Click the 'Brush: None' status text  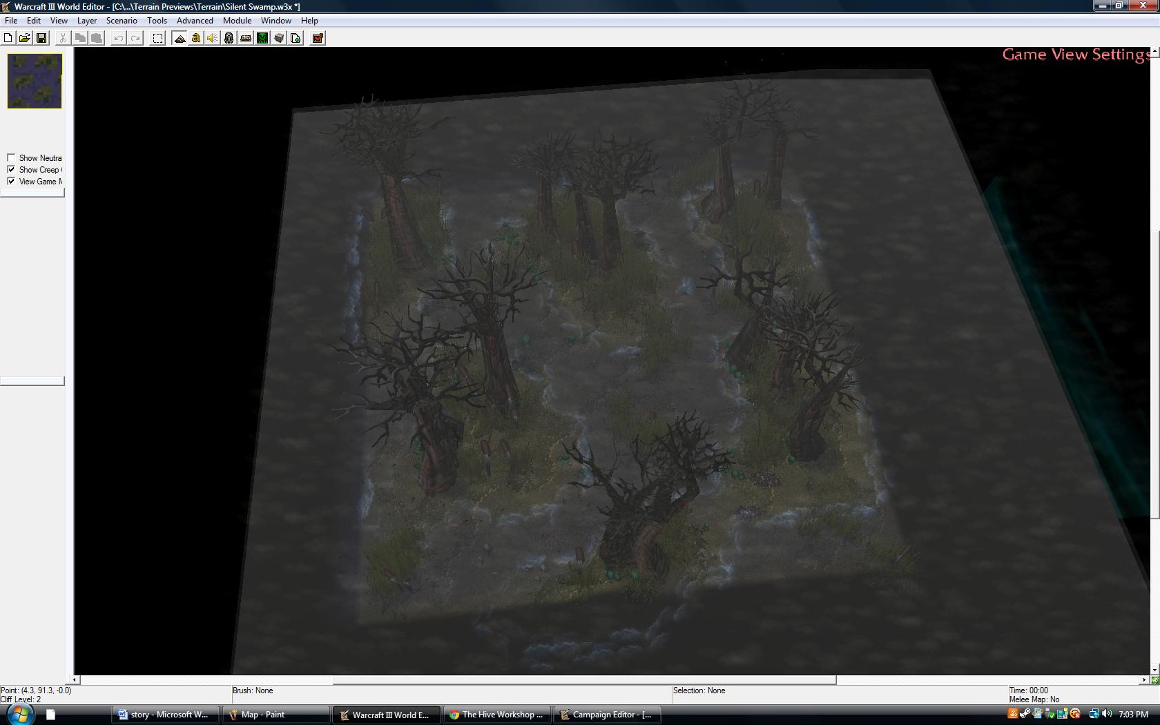[253, 690]
